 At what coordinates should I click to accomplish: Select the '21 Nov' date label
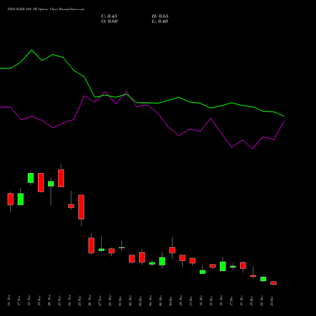coord(59,300)
